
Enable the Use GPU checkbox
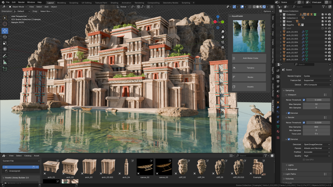tap(304, 160)
